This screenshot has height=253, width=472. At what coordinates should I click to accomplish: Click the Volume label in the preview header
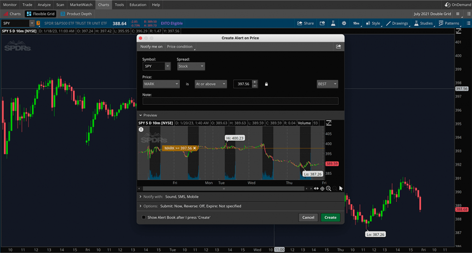tap(304, 123)
